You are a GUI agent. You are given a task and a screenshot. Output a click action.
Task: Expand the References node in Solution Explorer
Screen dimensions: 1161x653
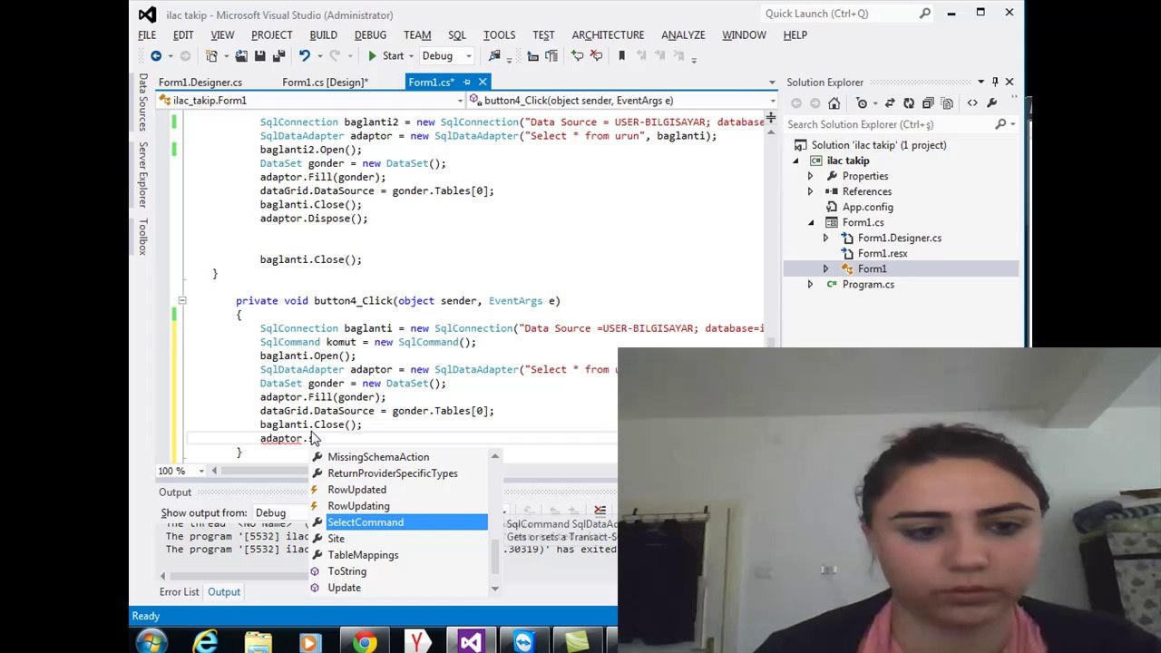[x=810, y=191]
